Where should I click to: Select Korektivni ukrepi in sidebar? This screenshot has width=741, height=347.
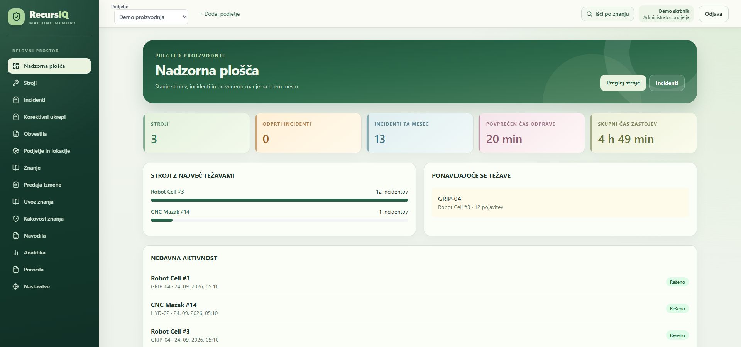[49, 117]
